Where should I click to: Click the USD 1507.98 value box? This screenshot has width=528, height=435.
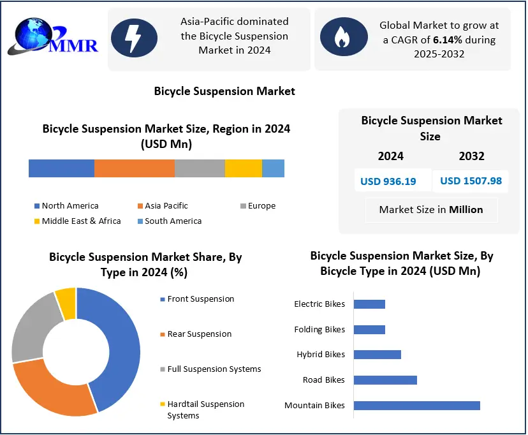[x=471, y=181]
